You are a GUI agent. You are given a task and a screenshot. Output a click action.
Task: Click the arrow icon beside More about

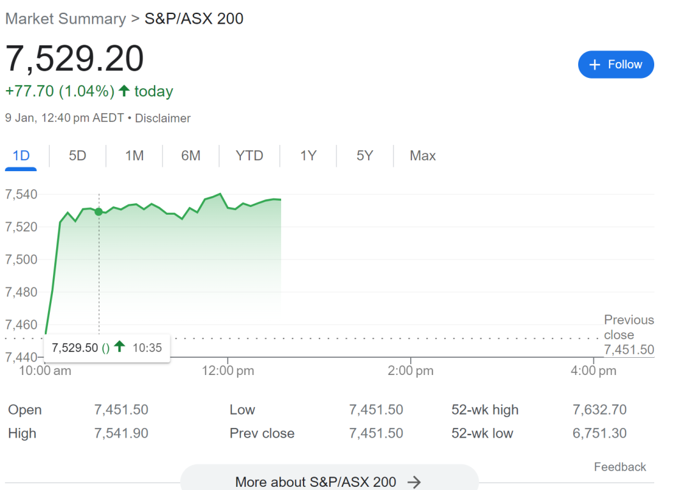point(414,482)
